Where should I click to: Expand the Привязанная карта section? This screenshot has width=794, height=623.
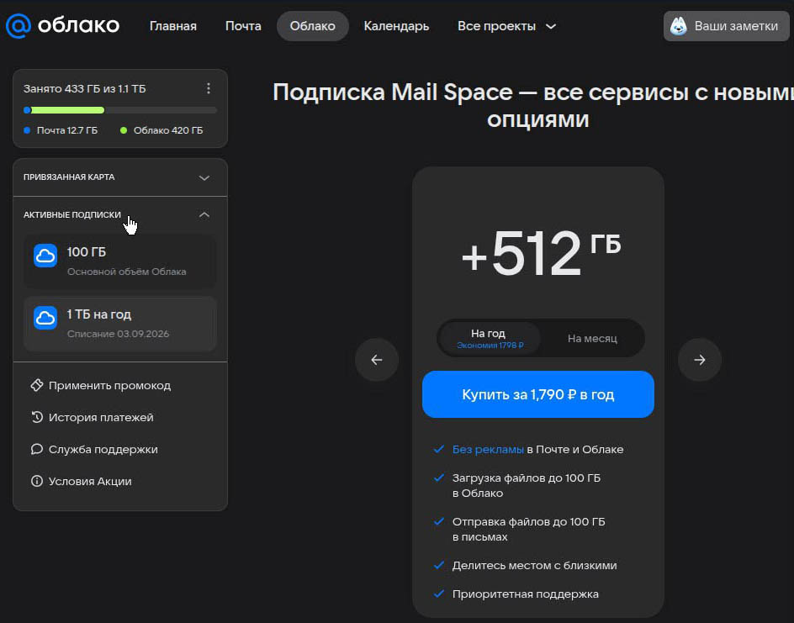(x=120, y=177)
